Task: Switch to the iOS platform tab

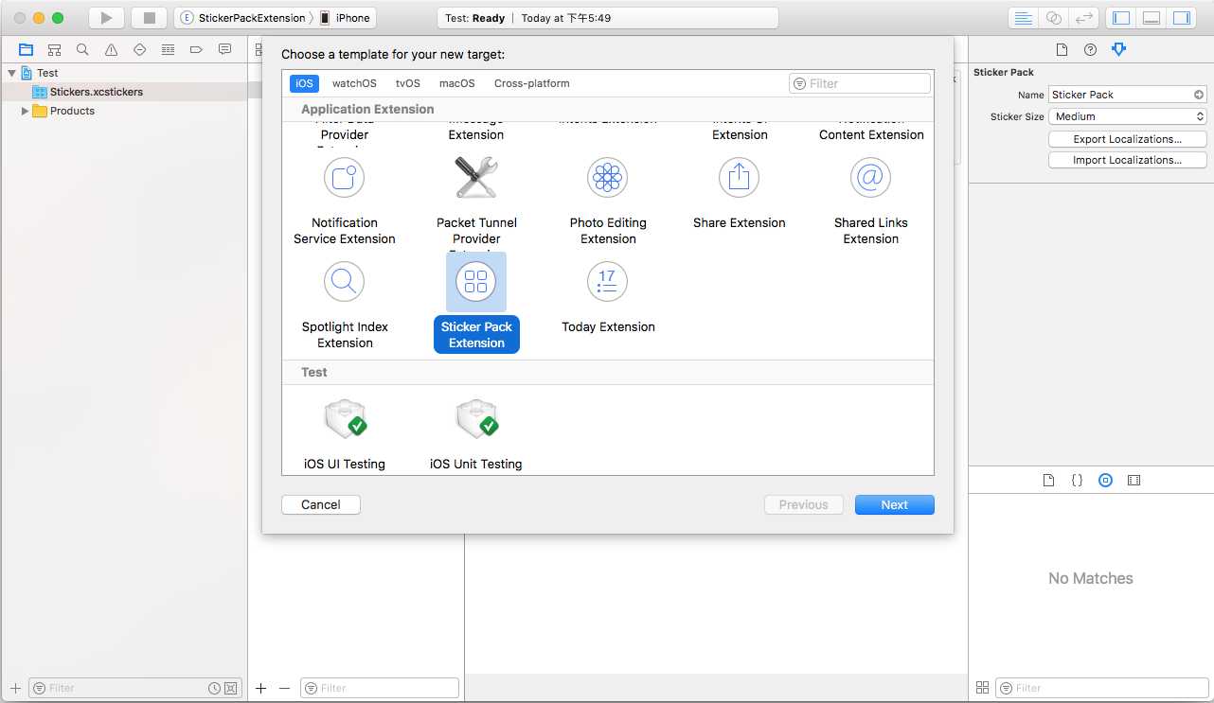Action: (x=304, y=83)
